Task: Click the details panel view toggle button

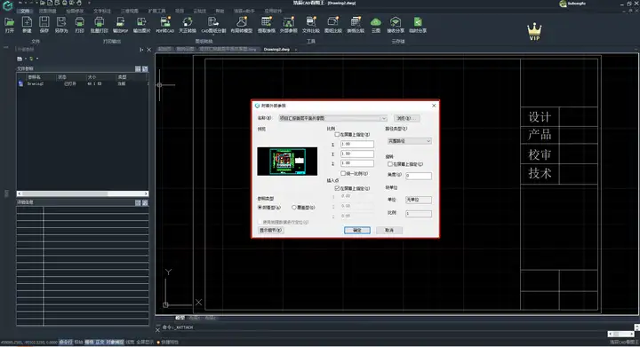Action: [x=138, y=202]
